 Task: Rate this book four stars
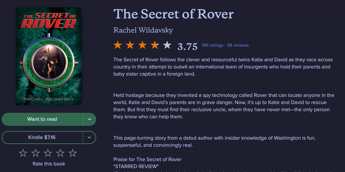click(x=60, y=153)
